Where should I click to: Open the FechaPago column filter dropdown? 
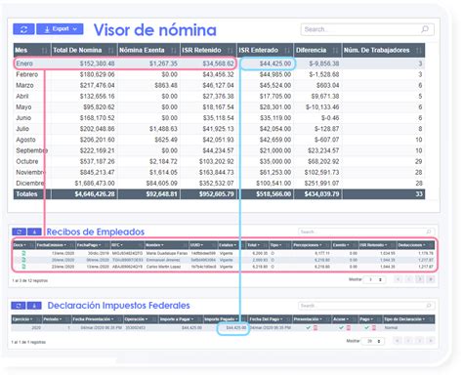[100, 245]
